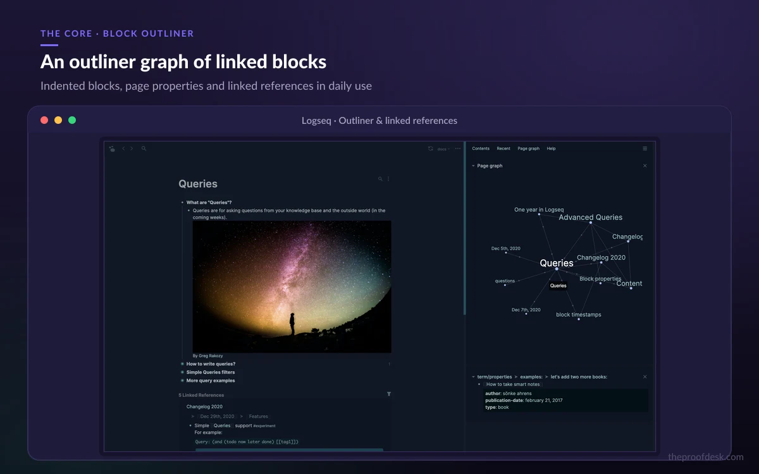
Task: Click the publication-date property line
Action: point(524,401)
